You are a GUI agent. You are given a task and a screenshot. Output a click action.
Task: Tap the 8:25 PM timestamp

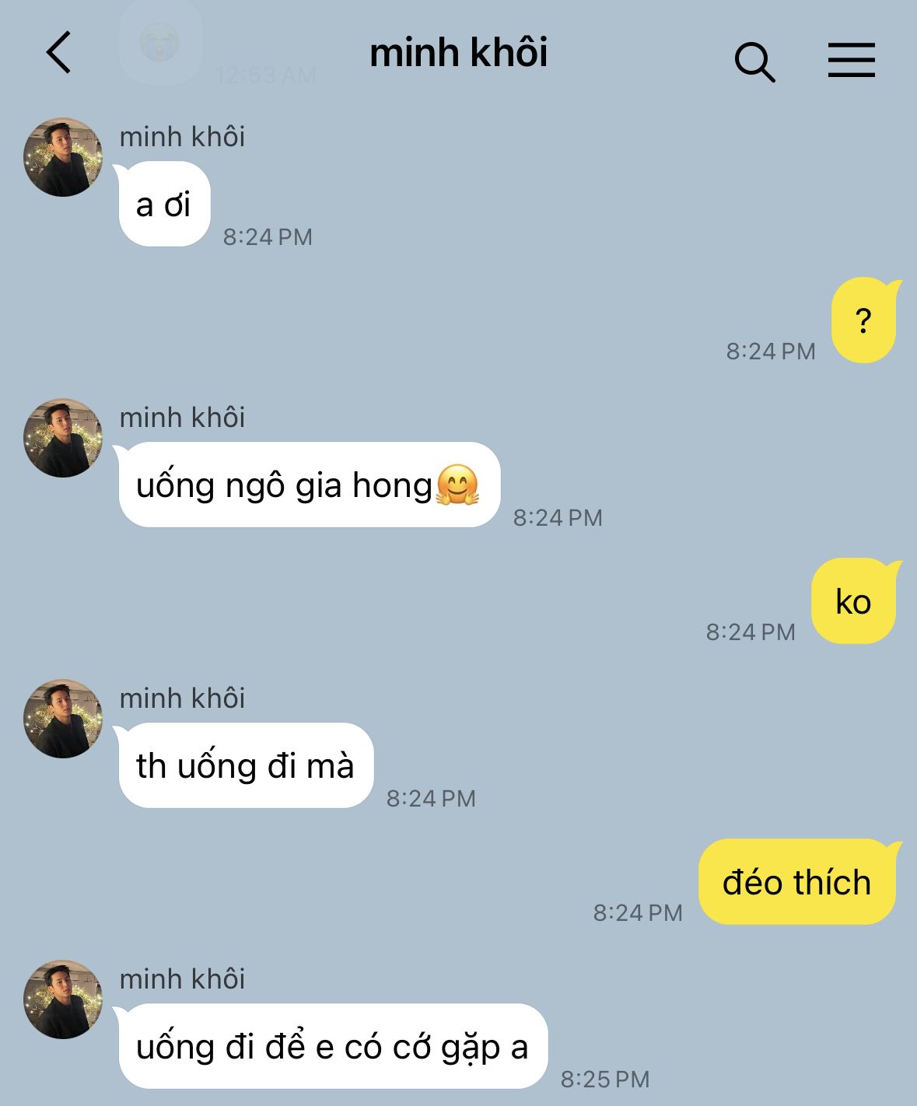point(605,1079)
